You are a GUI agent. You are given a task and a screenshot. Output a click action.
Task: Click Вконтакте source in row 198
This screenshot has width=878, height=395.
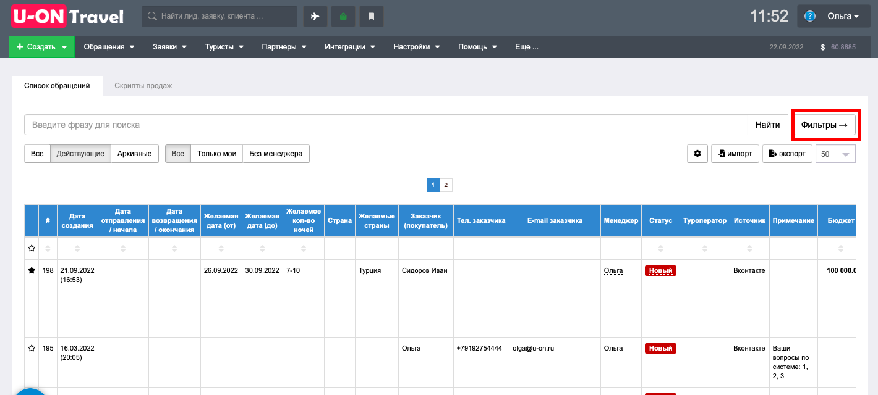[x=749, y=270]
